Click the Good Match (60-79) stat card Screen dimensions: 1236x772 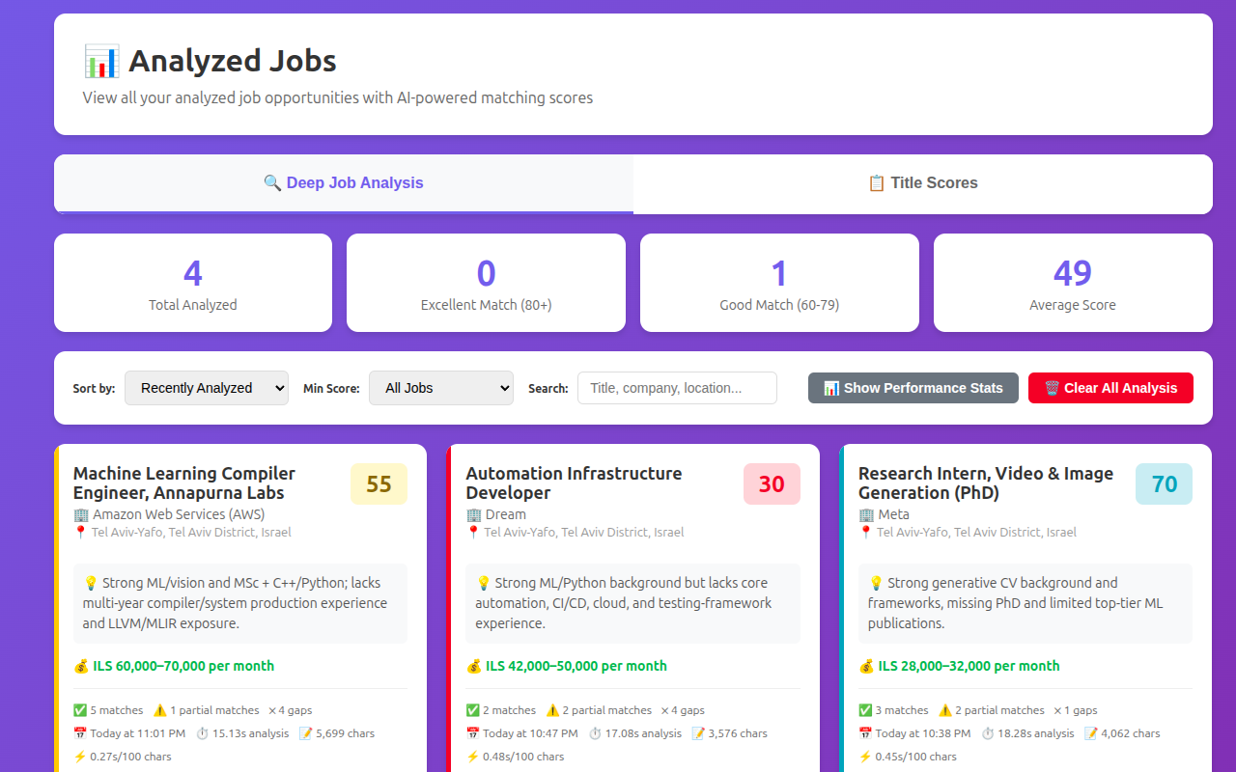pos(779,283)
